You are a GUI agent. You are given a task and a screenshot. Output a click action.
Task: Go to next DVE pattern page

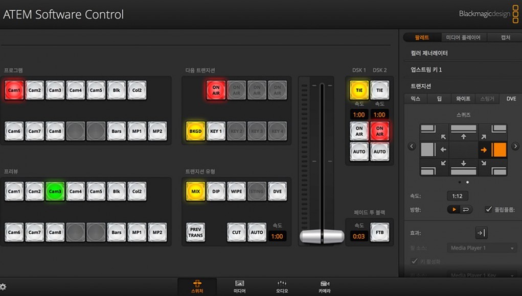coord(515,146)
